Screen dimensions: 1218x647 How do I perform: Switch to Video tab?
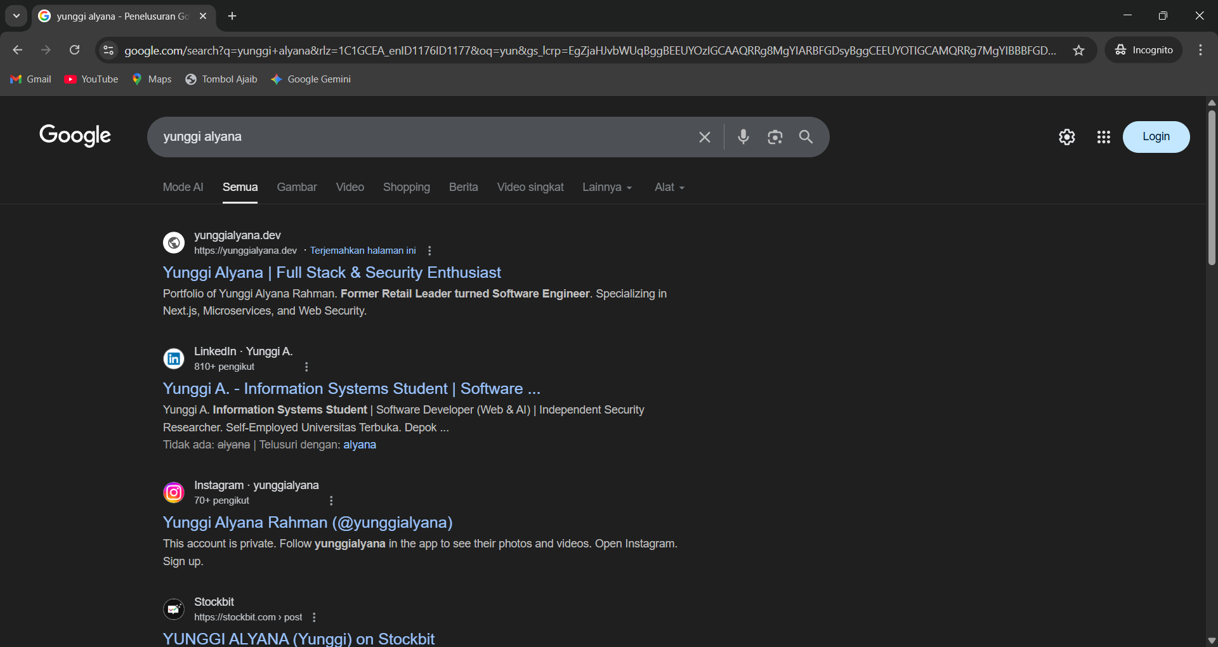tap(350, 187)
